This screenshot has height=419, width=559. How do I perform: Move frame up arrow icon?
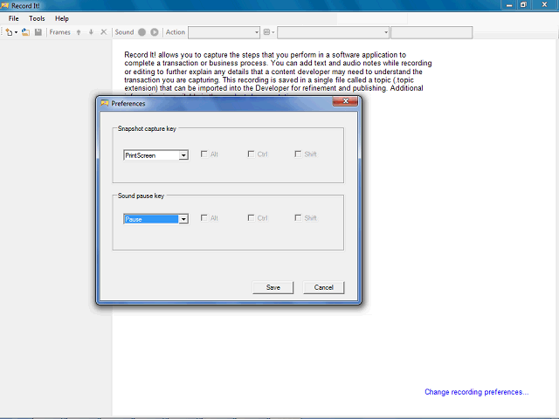coord(79,32)
